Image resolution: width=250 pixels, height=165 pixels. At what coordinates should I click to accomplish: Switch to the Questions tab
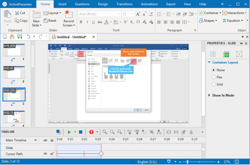(82, 4)
